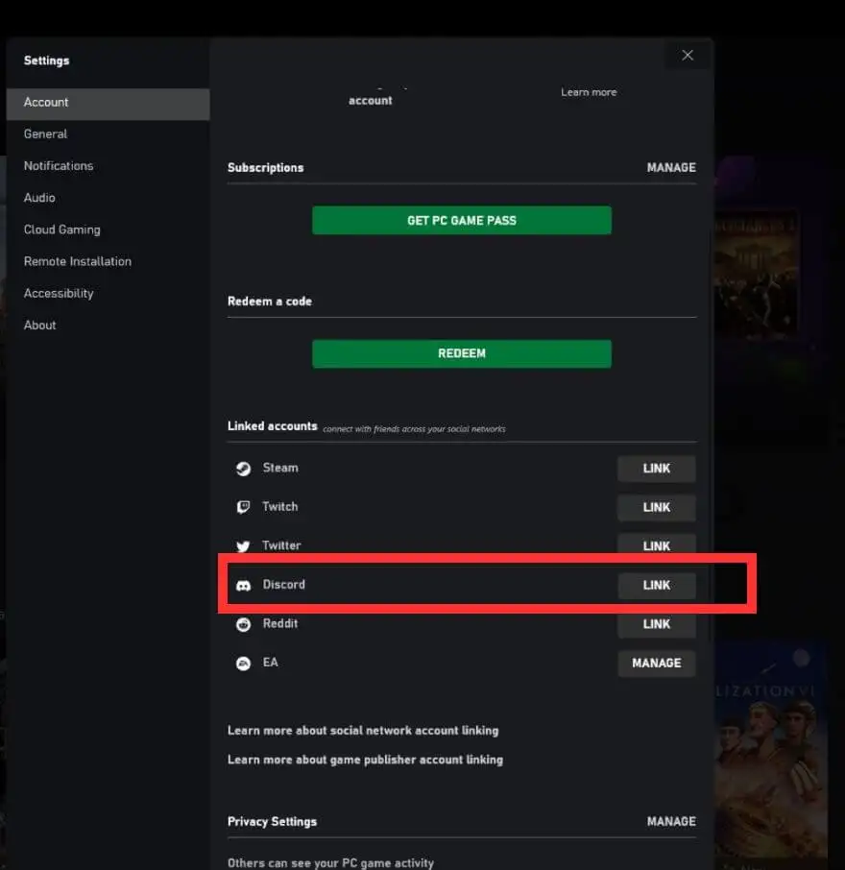
Task: Click the Discord logo icon
Action: pyautogui.click(x=243, y=586)
